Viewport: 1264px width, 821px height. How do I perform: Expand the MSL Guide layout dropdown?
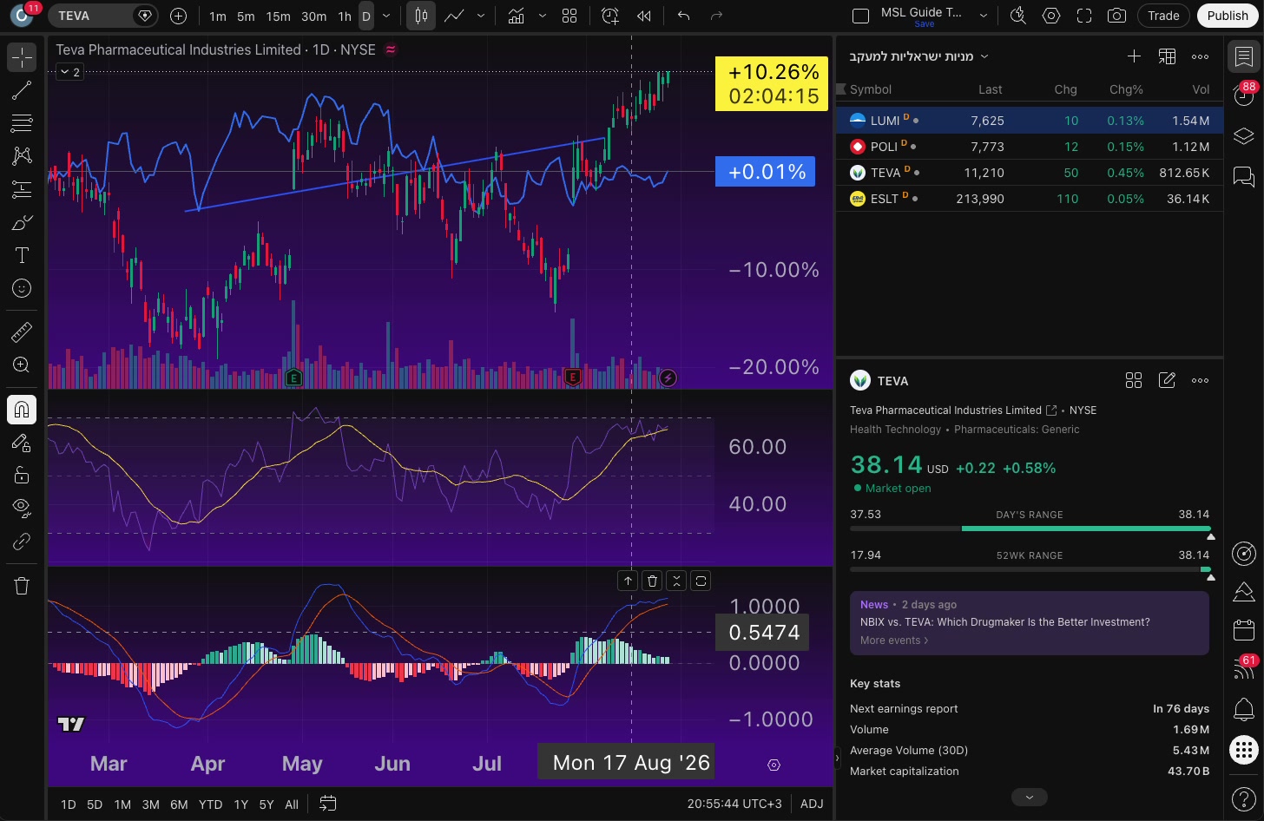983,16
